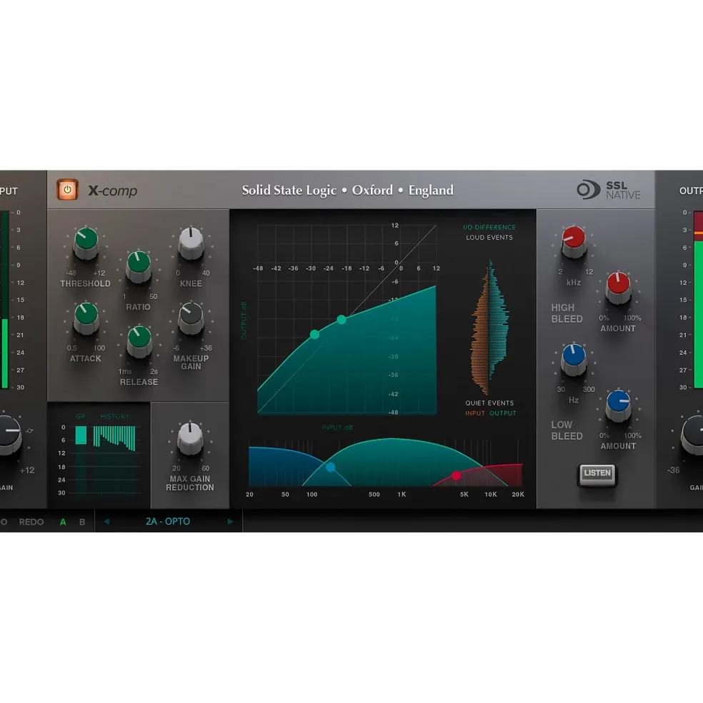Viewport: 703px width, 703px height.
Task: Click the SSL Native logo
Action: click(608, 190)
